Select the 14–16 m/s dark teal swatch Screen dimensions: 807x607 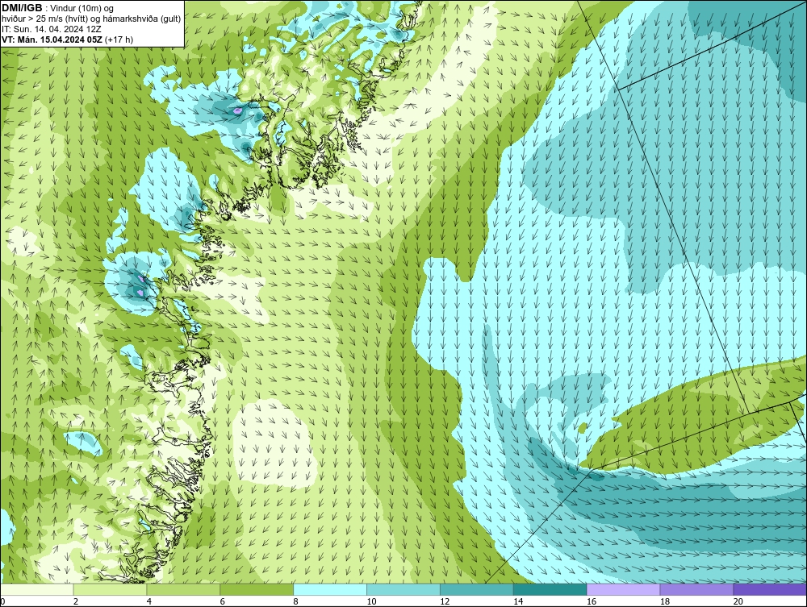coord(550,589)
